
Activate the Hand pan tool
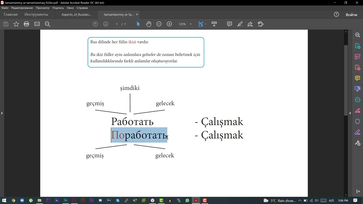[x=149, y=24]
